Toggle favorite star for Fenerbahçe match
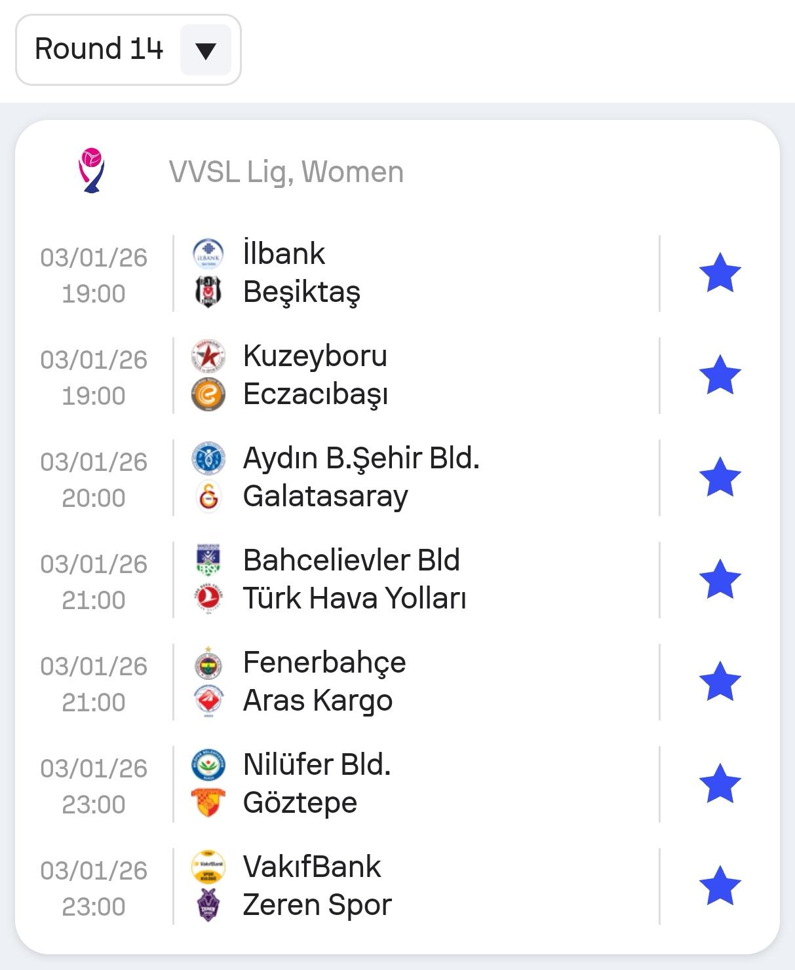The height and width of the screenshot is (970, 795). (720, 682)
